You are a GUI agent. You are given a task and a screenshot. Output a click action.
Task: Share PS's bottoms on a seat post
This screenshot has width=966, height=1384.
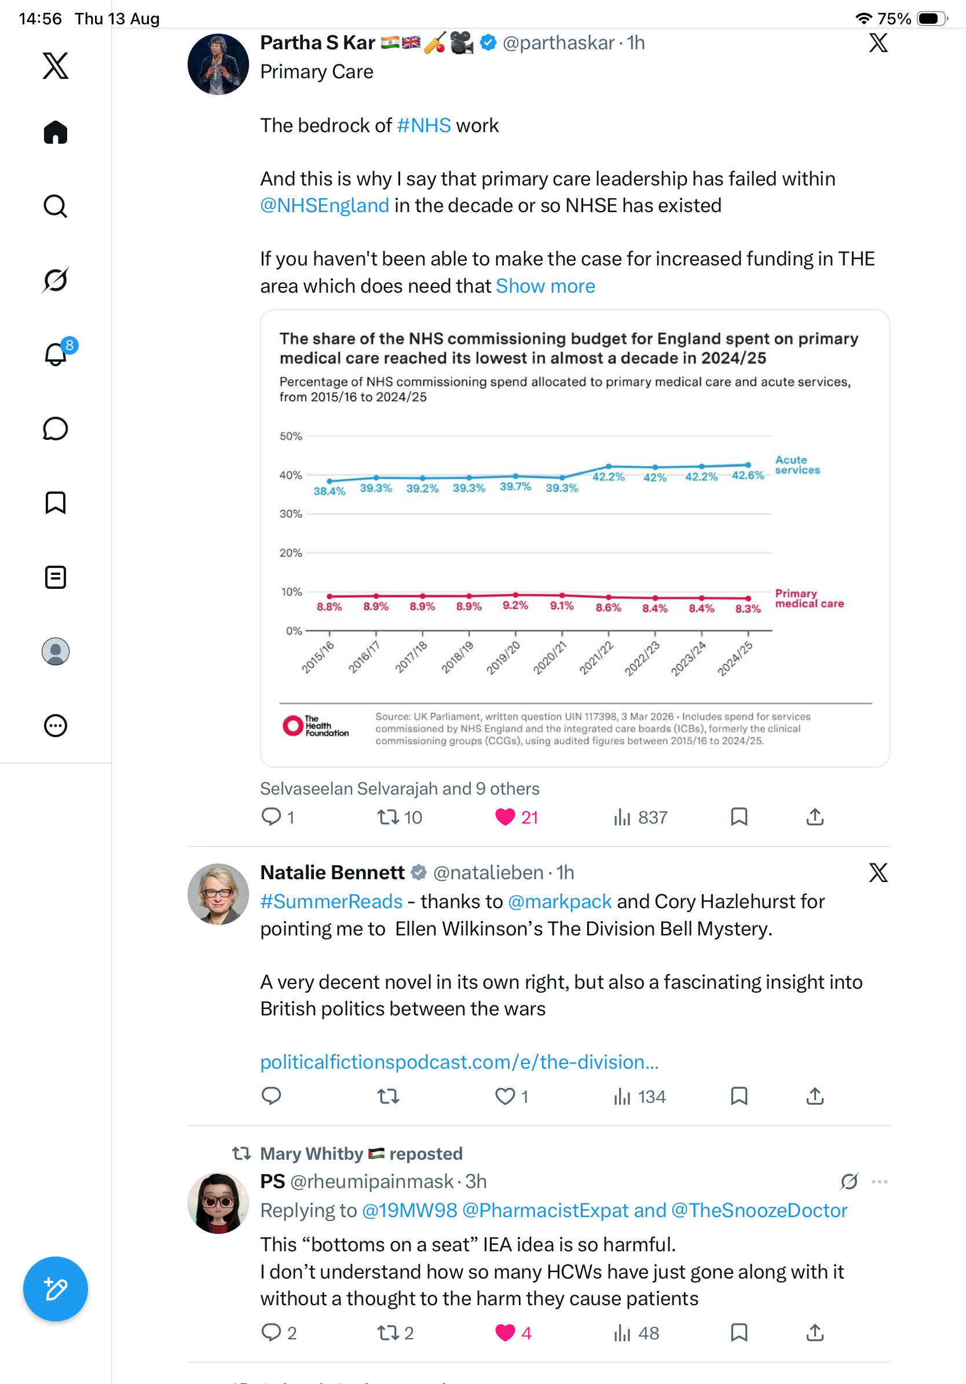(815, 1332)
